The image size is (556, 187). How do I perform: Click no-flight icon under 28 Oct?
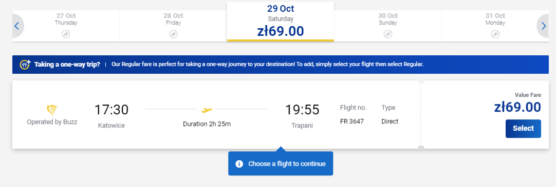click(x=173, y=34)
